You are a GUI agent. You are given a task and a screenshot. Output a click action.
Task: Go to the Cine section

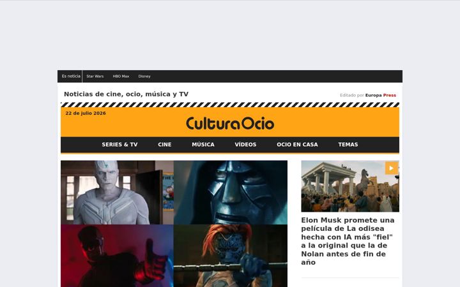coord(165,144)
